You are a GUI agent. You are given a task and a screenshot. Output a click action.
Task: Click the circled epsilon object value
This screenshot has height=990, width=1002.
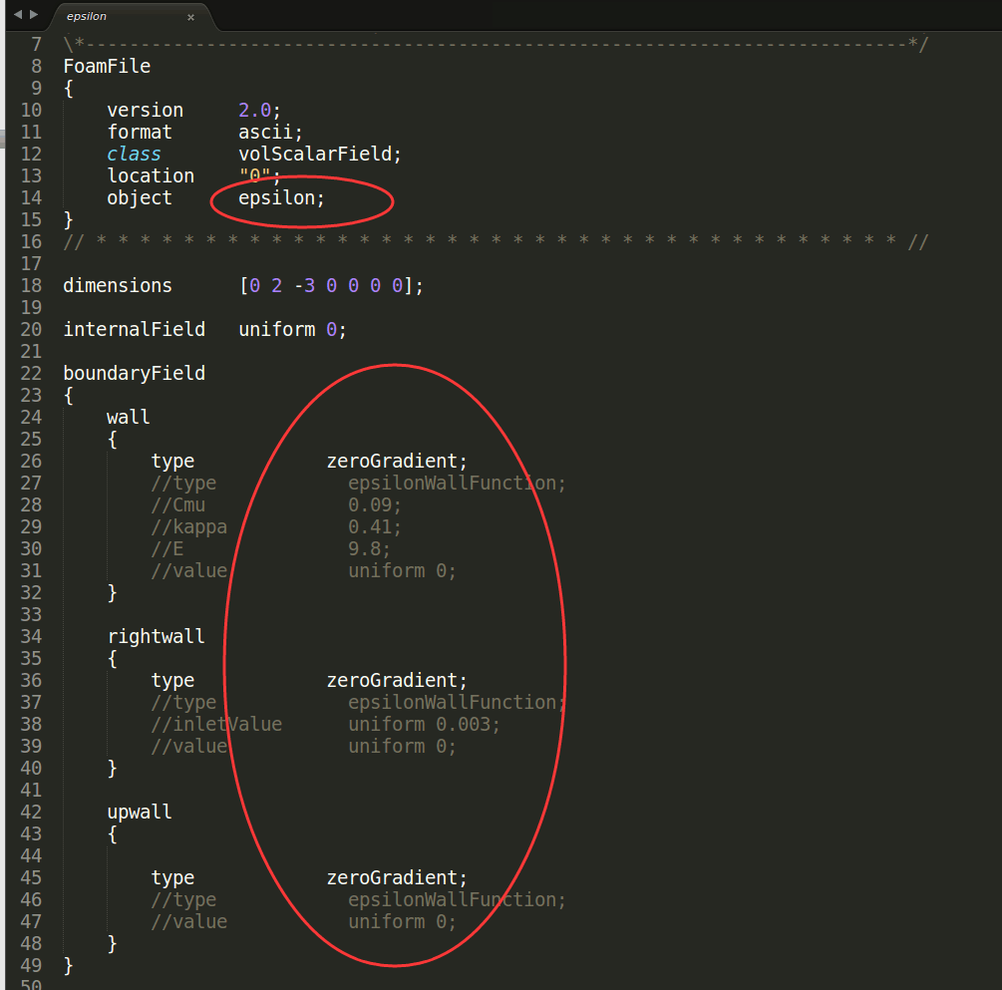click(x=281, y=197)
